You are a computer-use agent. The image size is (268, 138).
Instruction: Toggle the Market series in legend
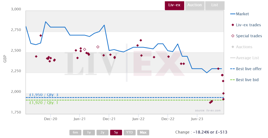(x=240, y=14)
